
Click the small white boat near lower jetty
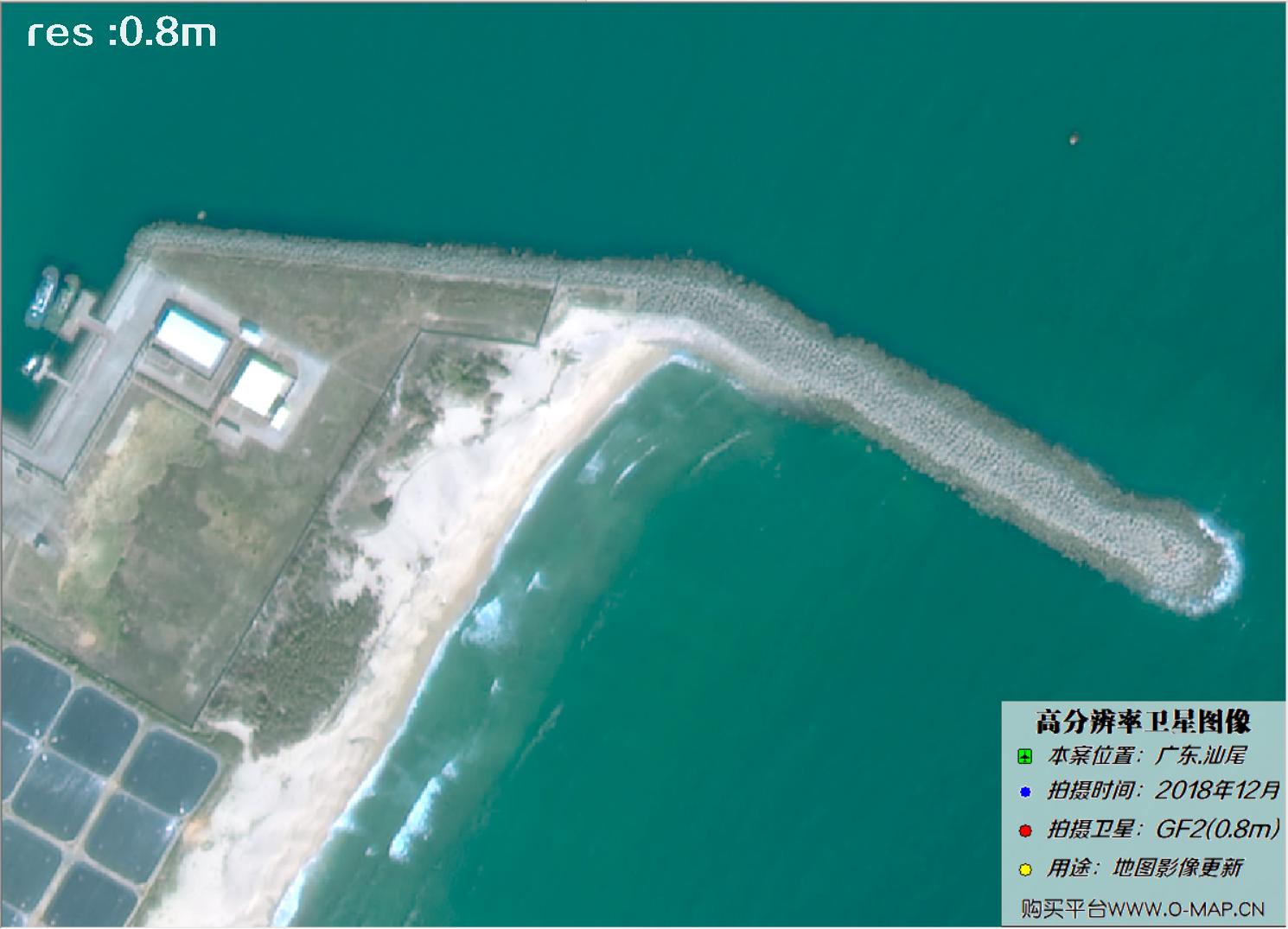(x=35, y=366)
